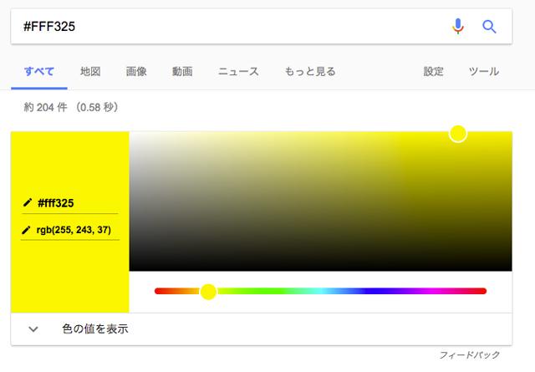Click the ツール button
Viewport: 535px width, 372px height.
[x=484, y=71]
